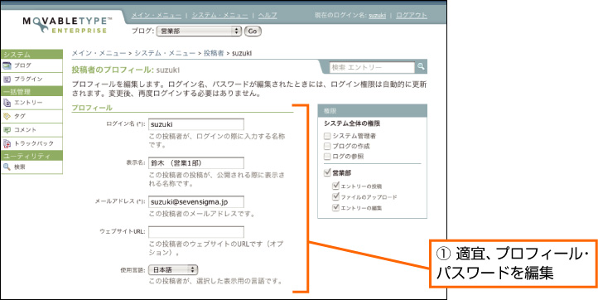
Task: Click the Go button next to the blog selector
Action: pyautogui.click(x=253, y=31)
